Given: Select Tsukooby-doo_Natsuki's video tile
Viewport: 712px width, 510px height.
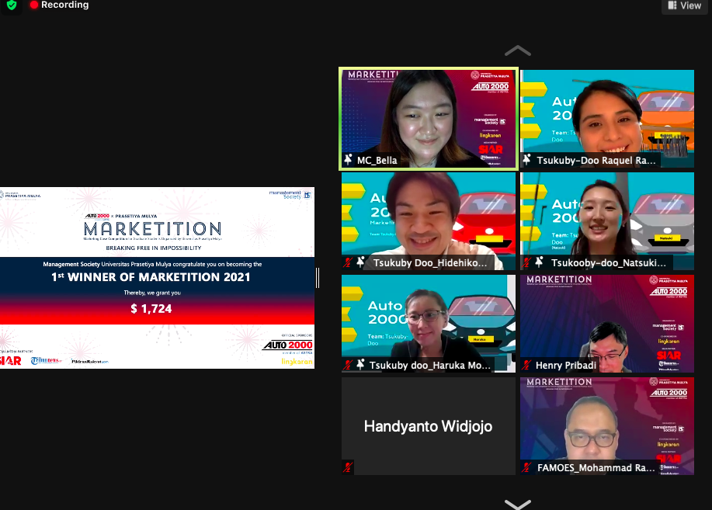Looking at the screenshot, I should point(607,221).
